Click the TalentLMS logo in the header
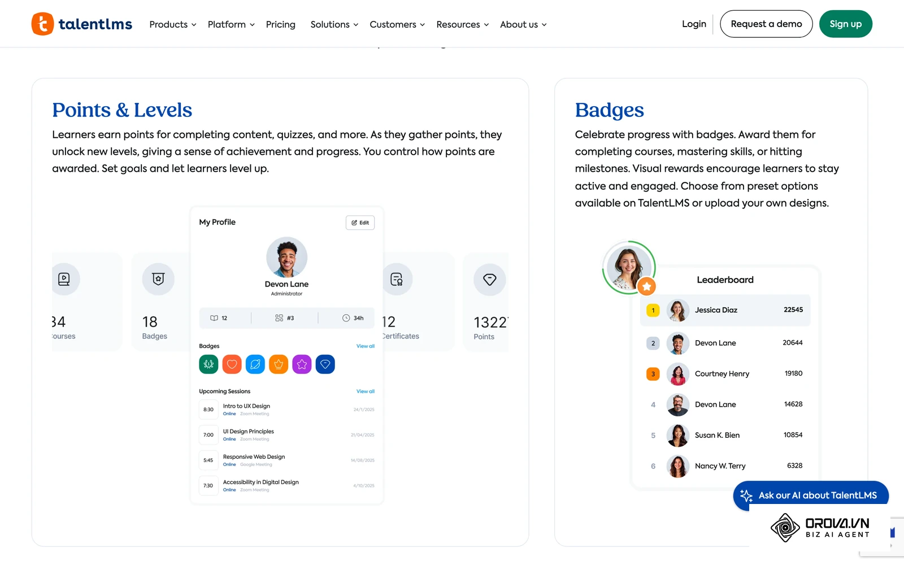904x565 pixels. 82,24
